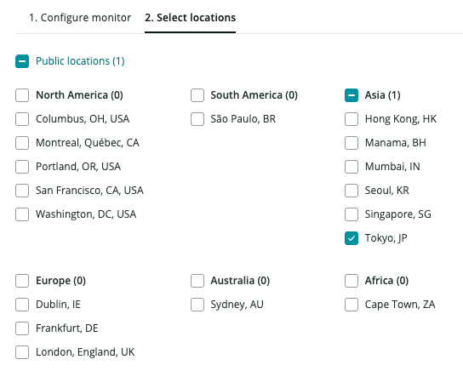Select all North America locations checkbox

pos(22,95)
